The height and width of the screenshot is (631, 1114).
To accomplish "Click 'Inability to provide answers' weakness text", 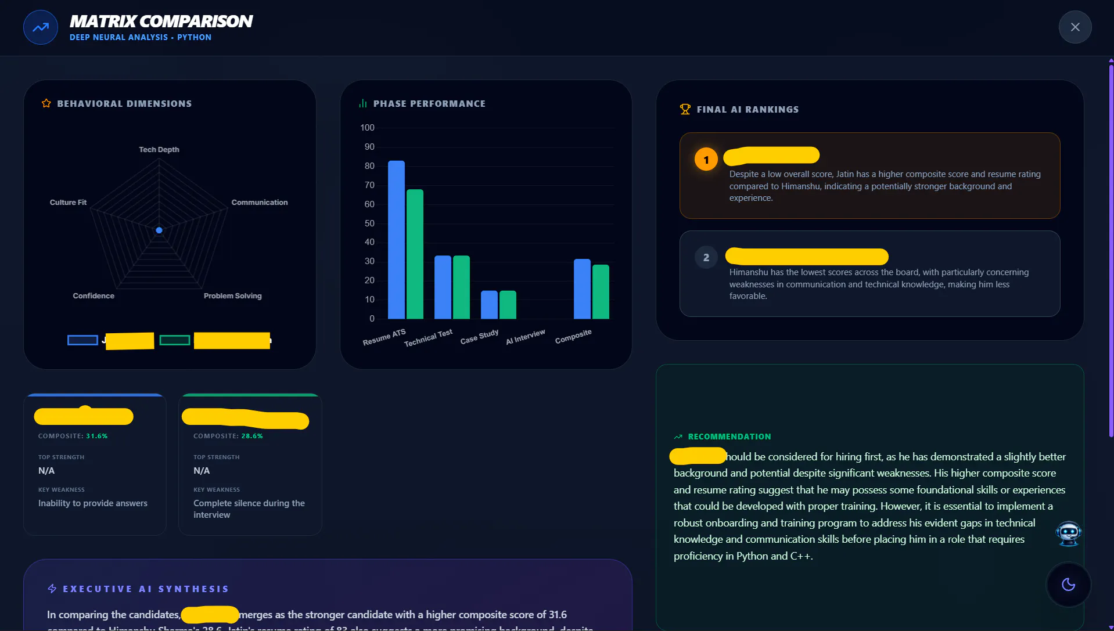I will [93, 503].
